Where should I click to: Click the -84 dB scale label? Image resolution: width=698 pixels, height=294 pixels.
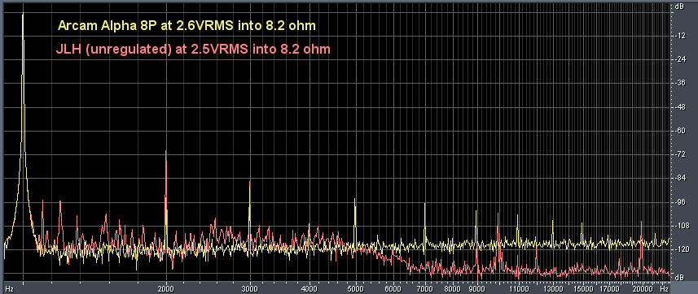click(680, 178)
